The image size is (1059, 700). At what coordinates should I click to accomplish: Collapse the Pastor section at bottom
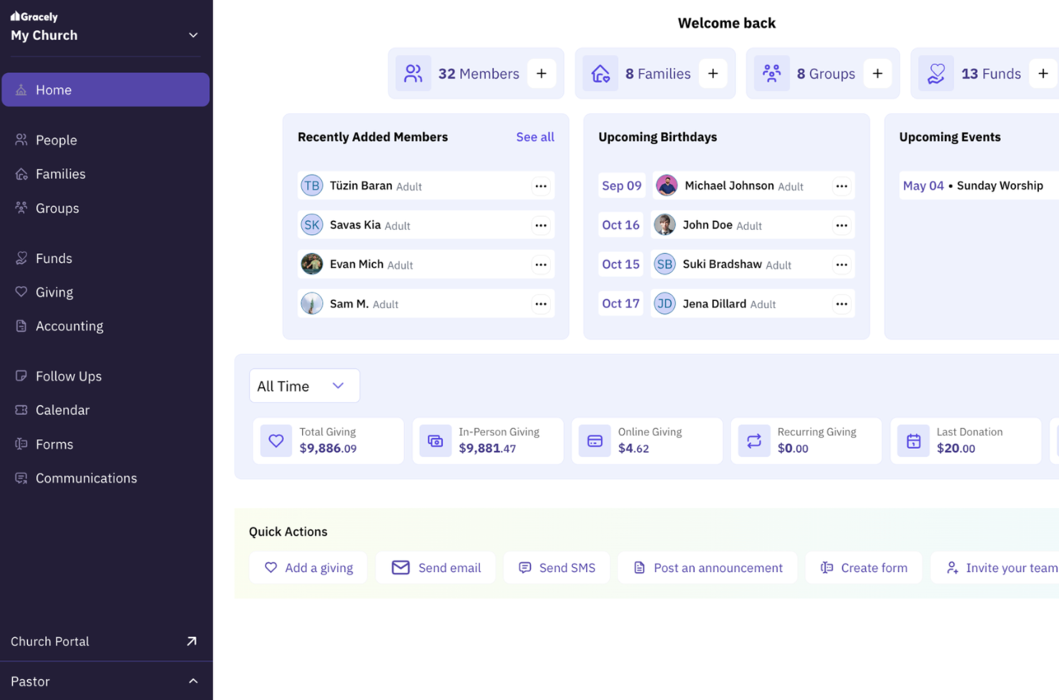click(x=192, y=681)
